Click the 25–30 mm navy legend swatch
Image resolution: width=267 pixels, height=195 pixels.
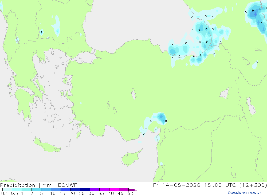click(85, 190)
